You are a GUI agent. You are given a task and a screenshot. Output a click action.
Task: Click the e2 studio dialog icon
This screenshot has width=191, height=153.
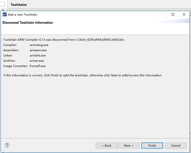click(x=5, y=15)
